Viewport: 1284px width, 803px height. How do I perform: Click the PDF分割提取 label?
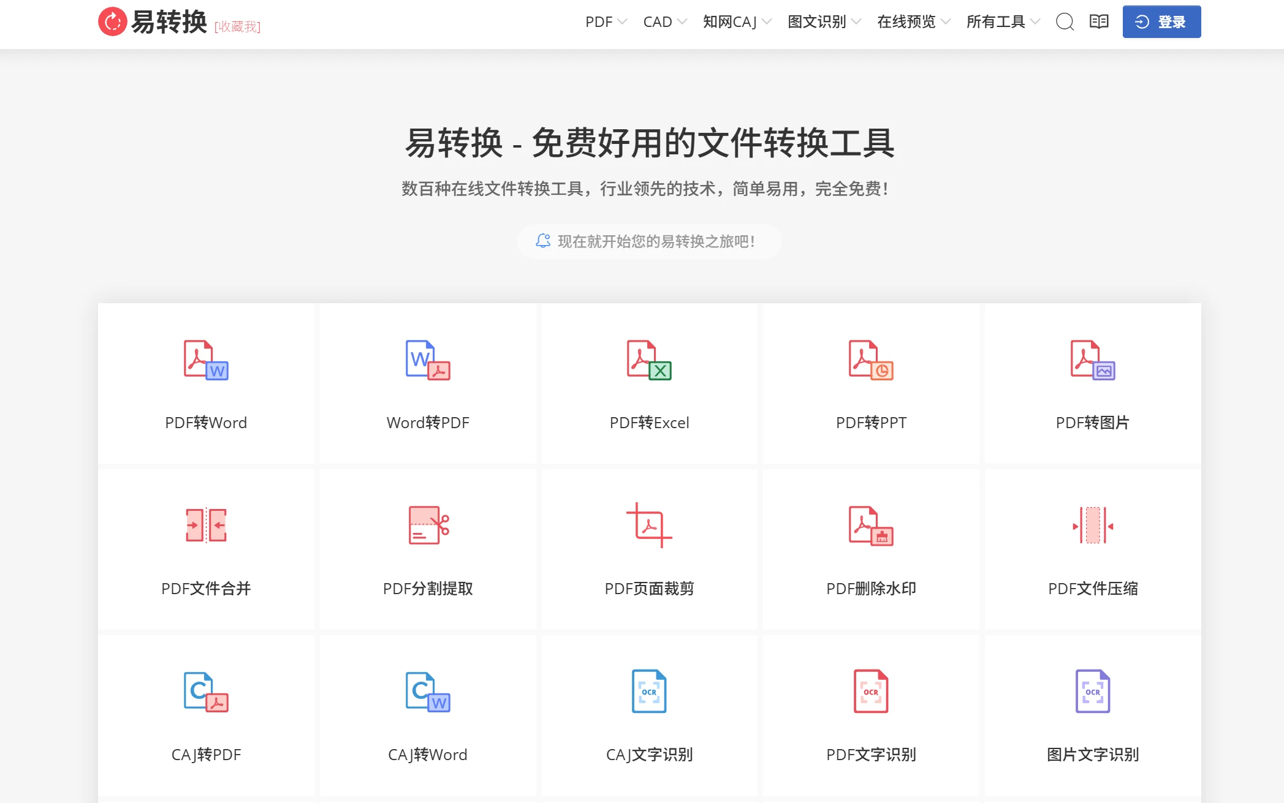click(x=428, y=589)
